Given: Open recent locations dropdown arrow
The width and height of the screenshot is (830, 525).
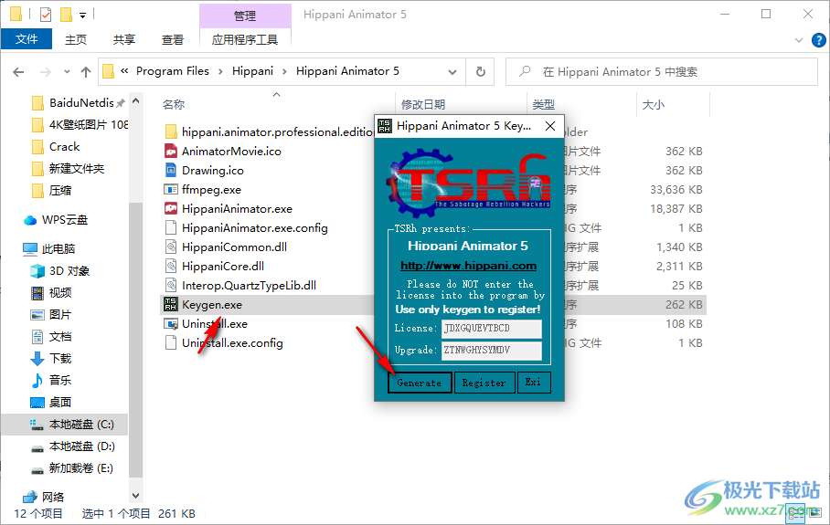Looking at the screenshot, I should 67,72.
